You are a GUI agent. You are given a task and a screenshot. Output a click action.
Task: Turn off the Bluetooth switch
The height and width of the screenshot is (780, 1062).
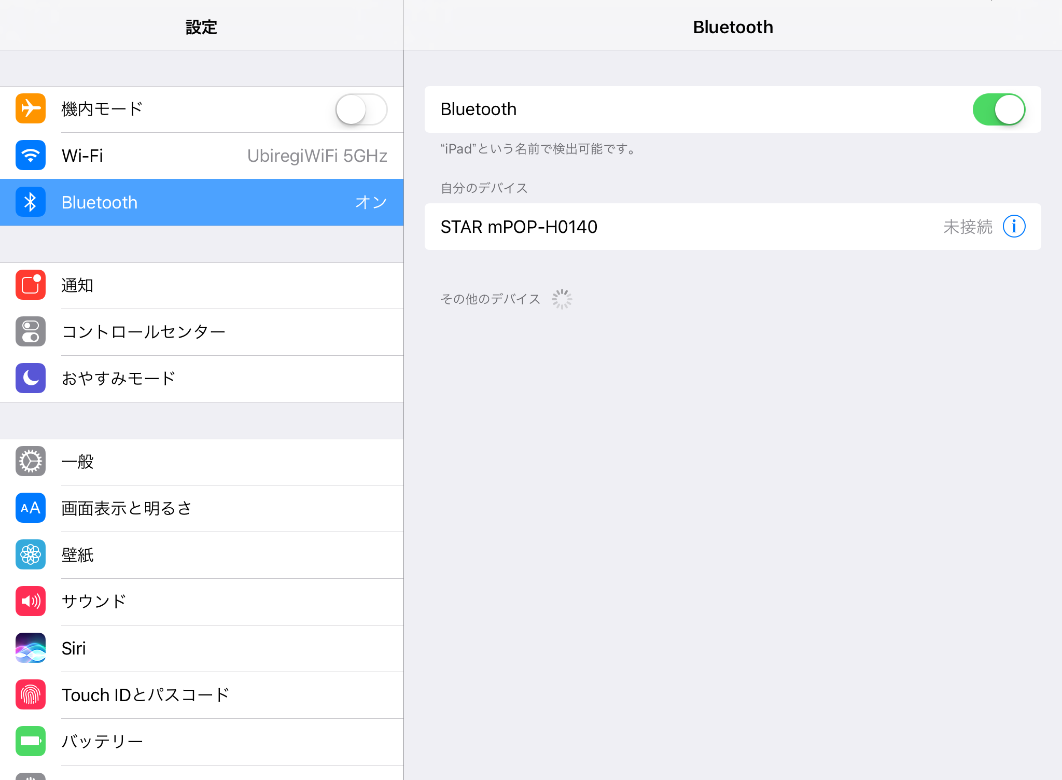pos(999,109)
